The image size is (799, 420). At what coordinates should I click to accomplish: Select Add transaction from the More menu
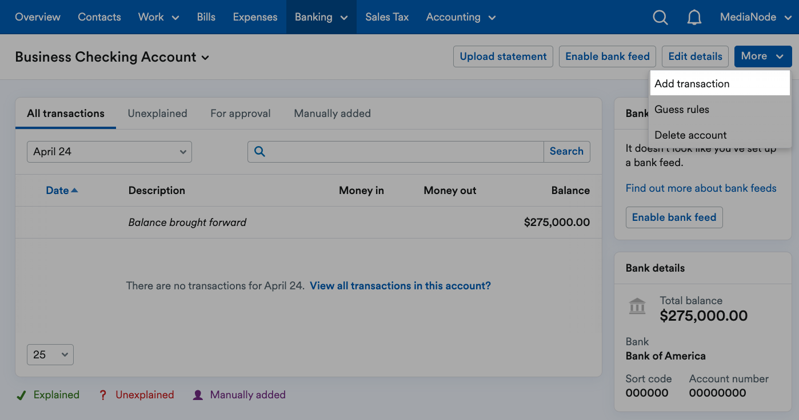tap(693, 83)
